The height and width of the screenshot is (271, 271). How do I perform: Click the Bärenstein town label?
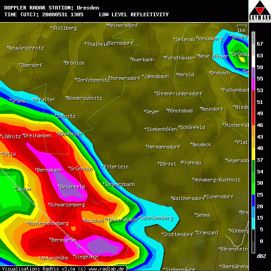tap(233, 249)
